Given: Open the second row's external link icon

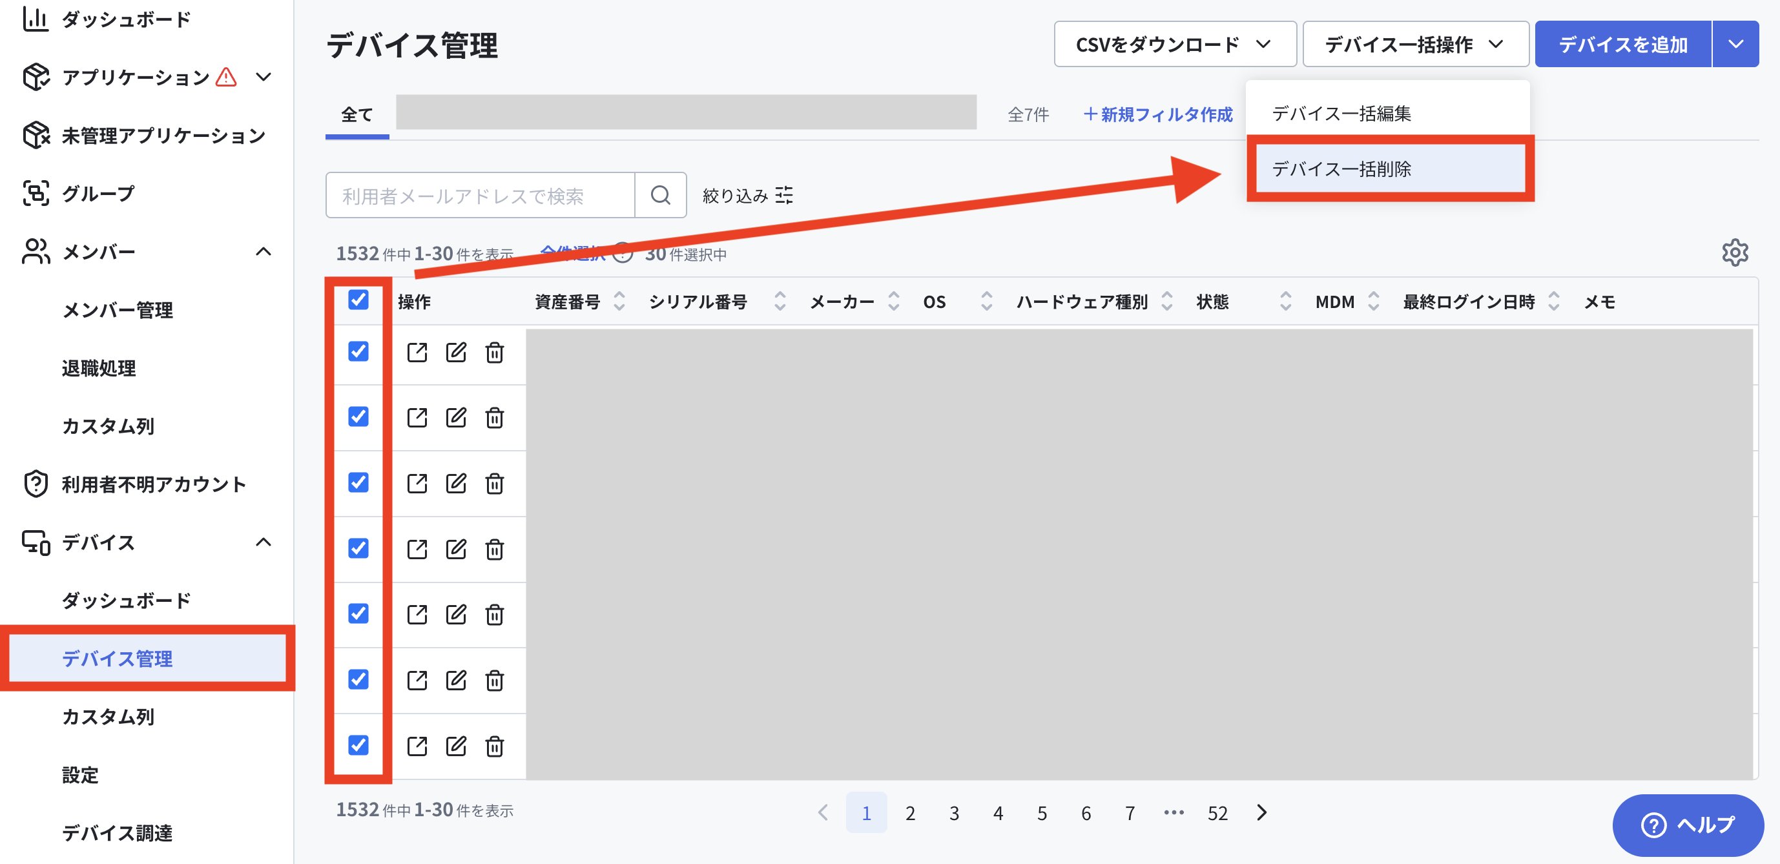Looking at the screenshot, I should [417, 418].
